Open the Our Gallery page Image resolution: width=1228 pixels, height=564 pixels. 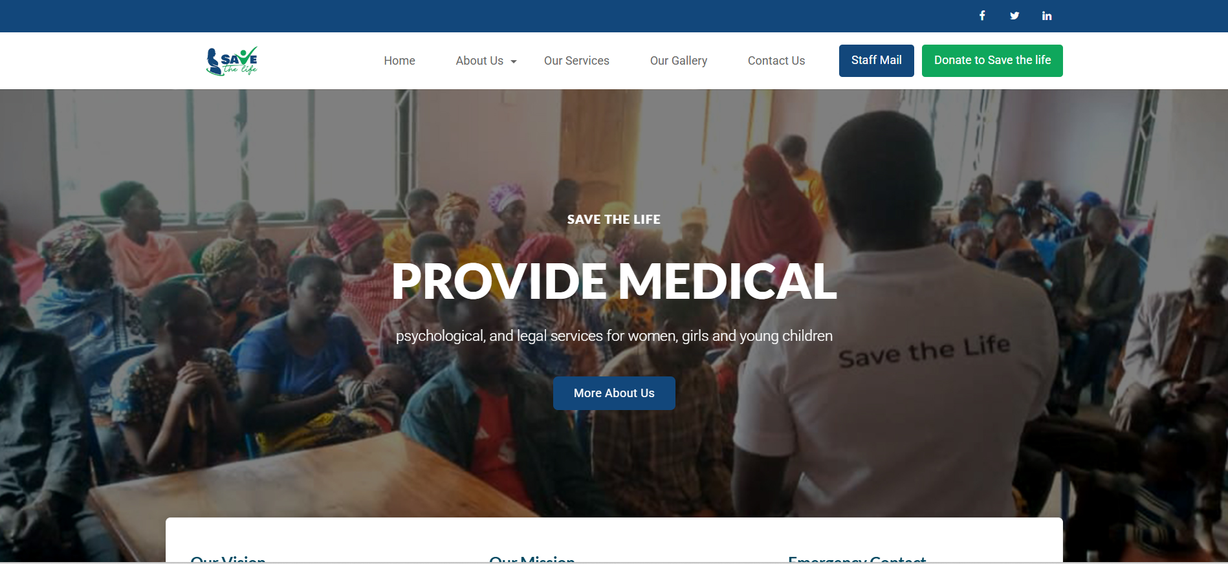678,61
